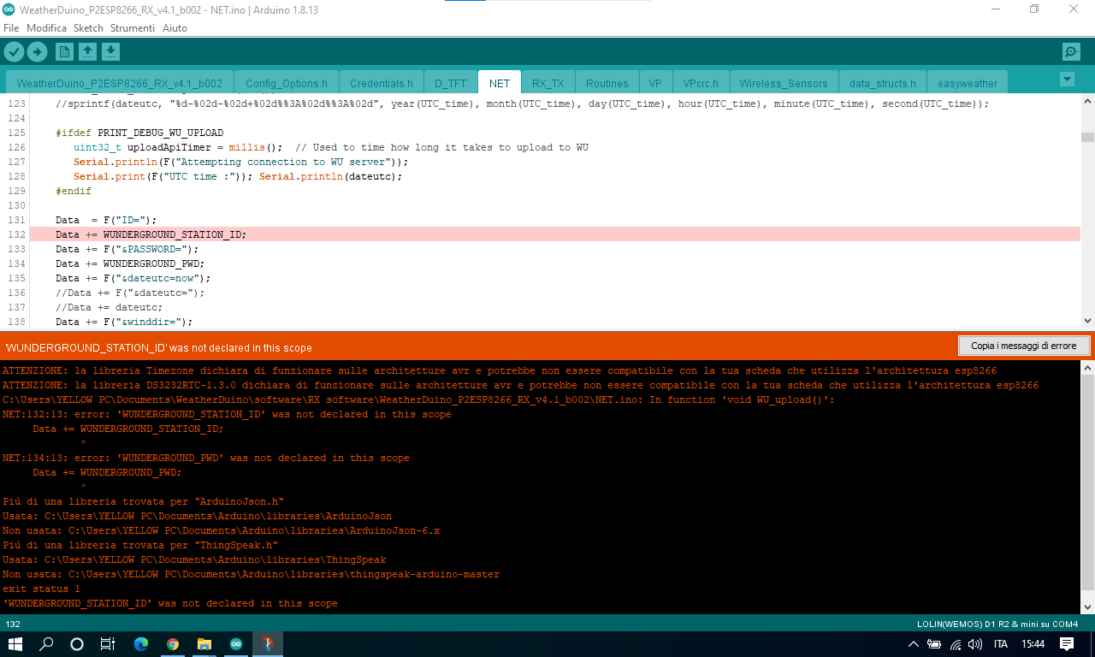The image size is (1095, 657).
Task: Show hidden system tray icons
Action: pyautogui.click(x=914, y=644)
